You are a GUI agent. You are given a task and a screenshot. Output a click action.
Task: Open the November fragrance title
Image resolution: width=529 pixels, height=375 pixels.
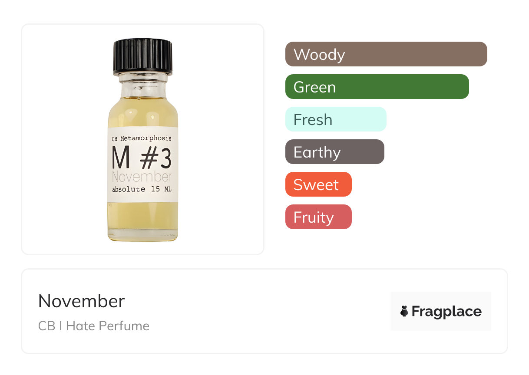coord(81,301)
